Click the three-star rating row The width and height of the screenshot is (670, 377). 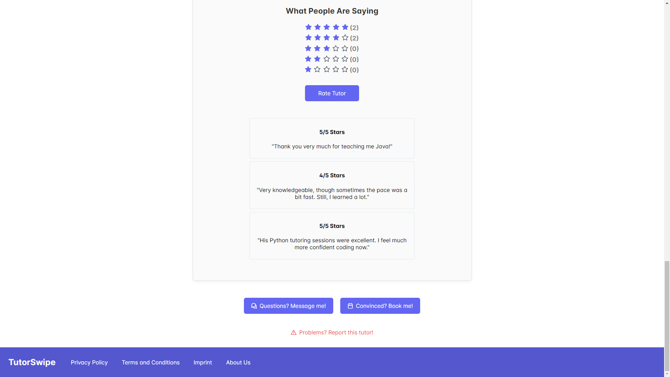[x=332, y=49]
